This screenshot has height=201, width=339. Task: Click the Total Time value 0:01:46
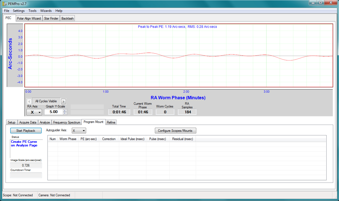pyautogui.click(x=119, y=112)
